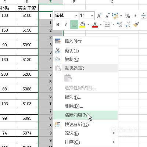This screenshot has width=147, height=147.
Task: Select column E header
Action: pyautogui.click(x=51, y=2)
